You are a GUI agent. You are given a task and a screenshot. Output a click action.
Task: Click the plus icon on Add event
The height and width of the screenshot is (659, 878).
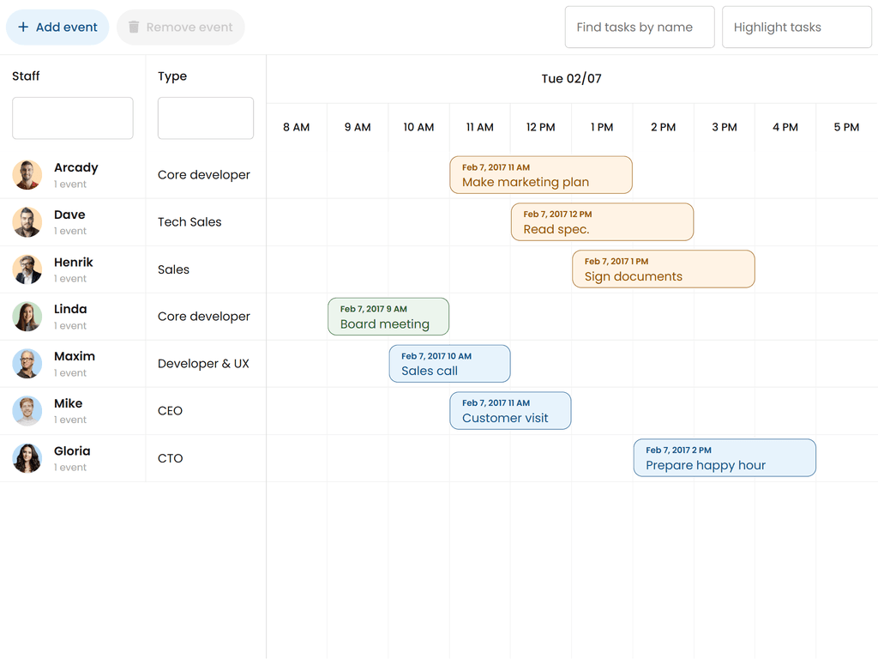[x=23, y=27]
